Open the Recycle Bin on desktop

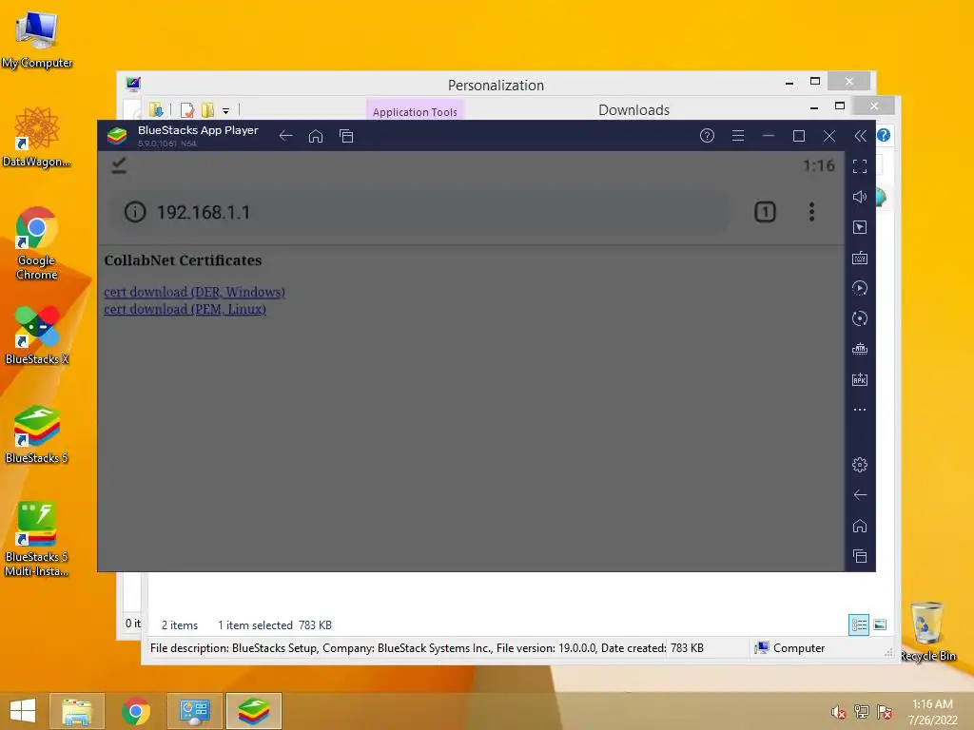point(927,632)
